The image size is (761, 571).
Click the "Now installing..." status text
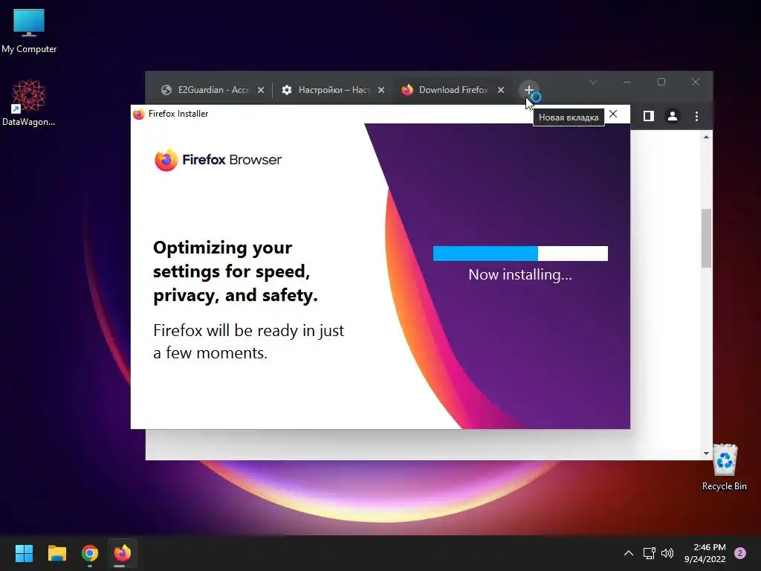(520, 275)
